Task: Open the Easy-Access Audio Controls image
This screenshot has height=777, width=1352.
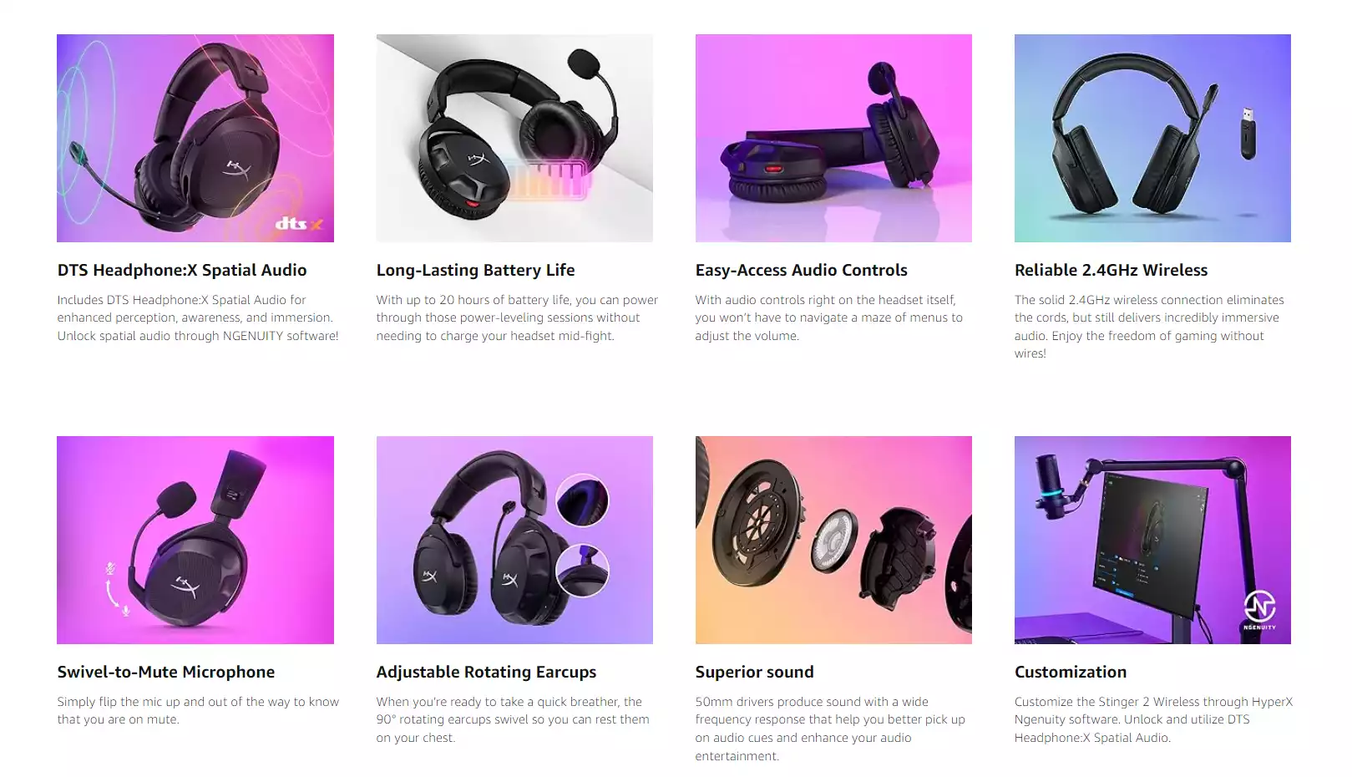Action: click(x=833, y=138)
